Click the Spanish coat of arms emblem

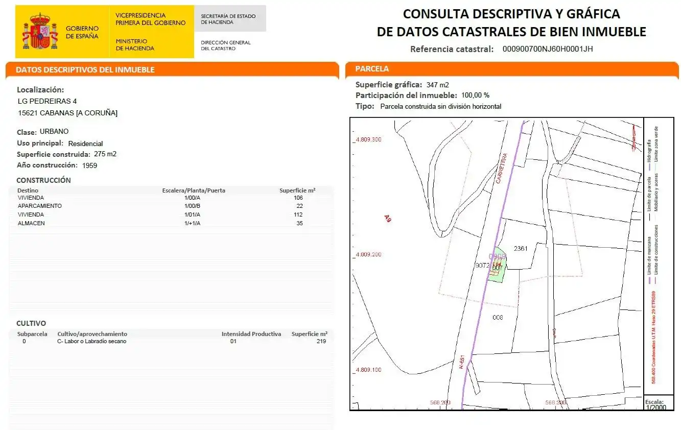pos(40,32)
